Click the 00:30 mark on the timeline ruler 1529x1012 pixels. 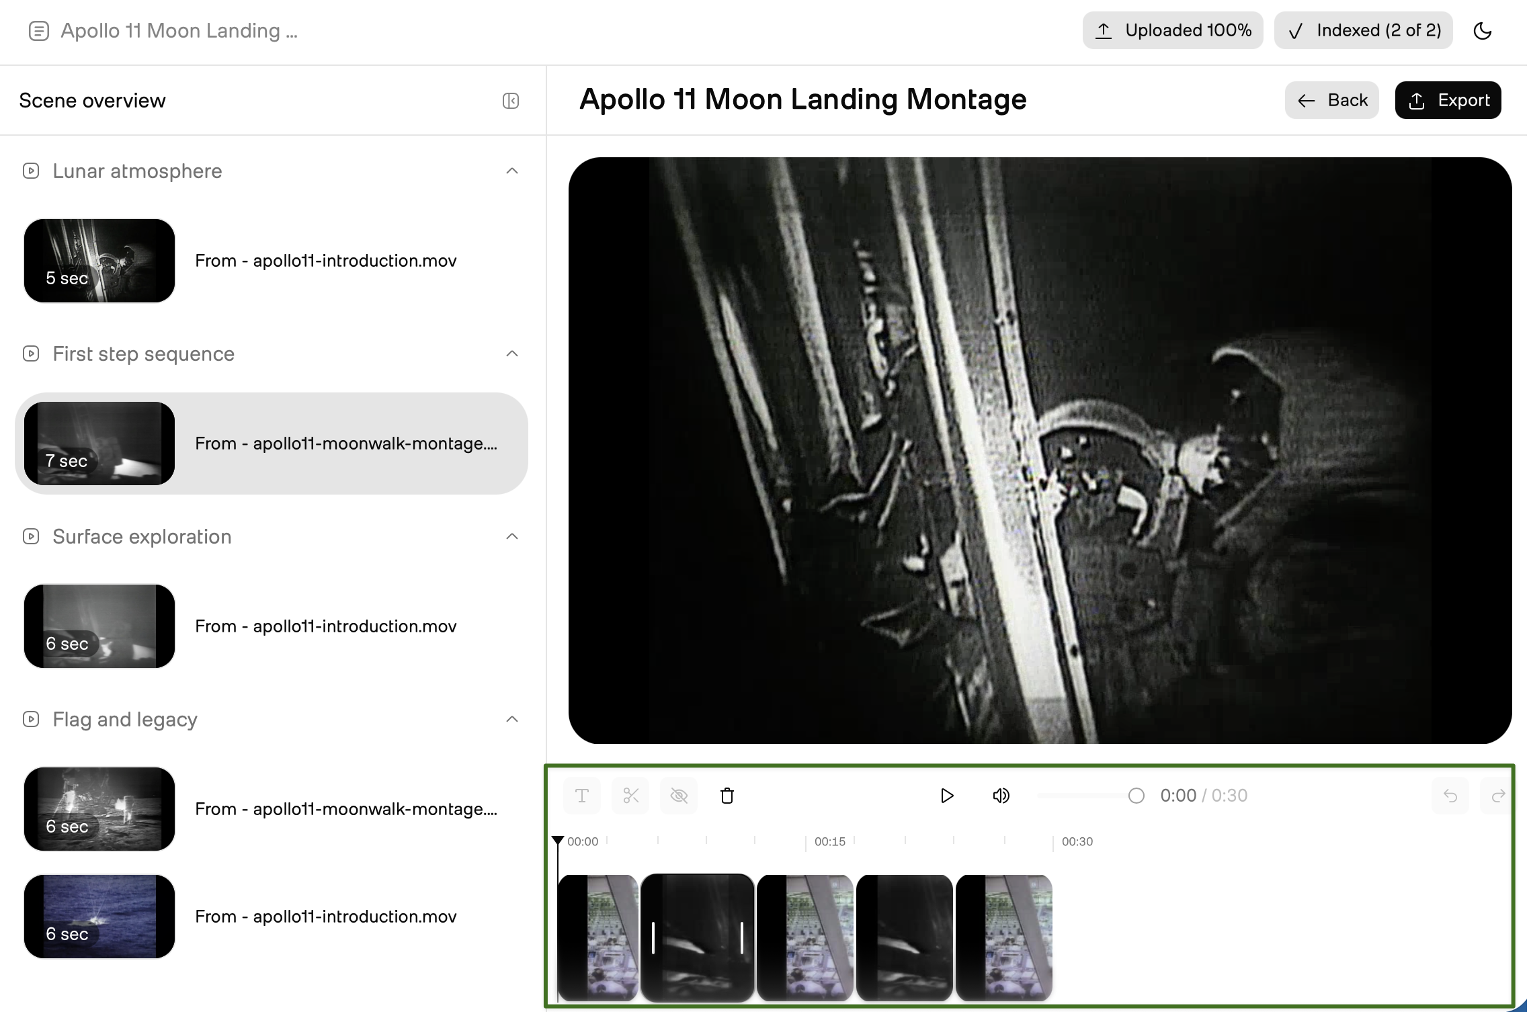click(x=1077, y=841)
